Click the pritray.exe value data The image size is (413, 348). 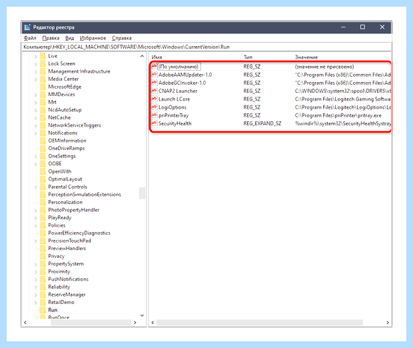[338, 115]
